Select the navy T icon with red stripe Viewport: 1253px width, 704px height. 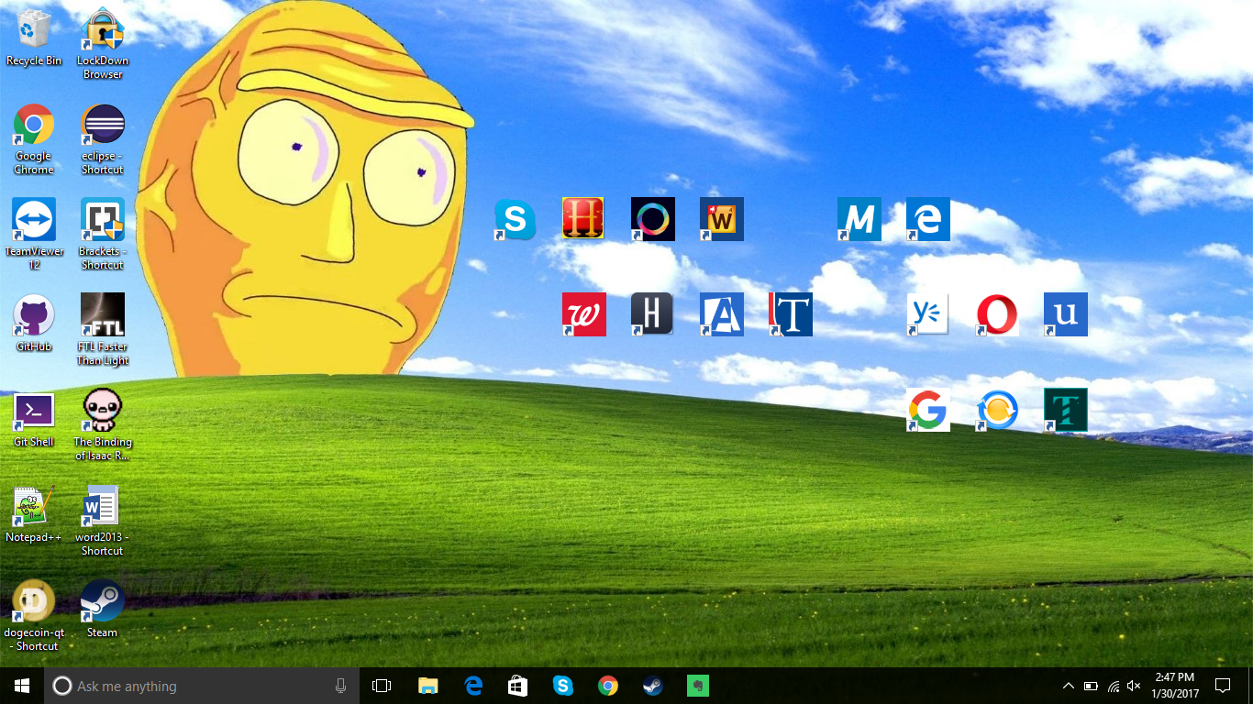(x=791, y=314)
